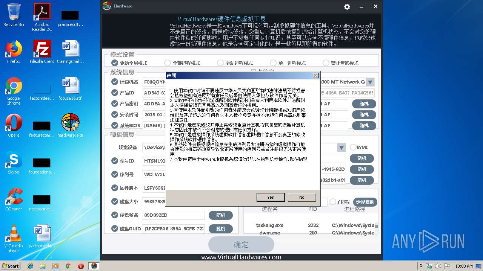Select the Firefox desktop shortcut
Viewport: 483px width, 271px height.
coord(14,52)
